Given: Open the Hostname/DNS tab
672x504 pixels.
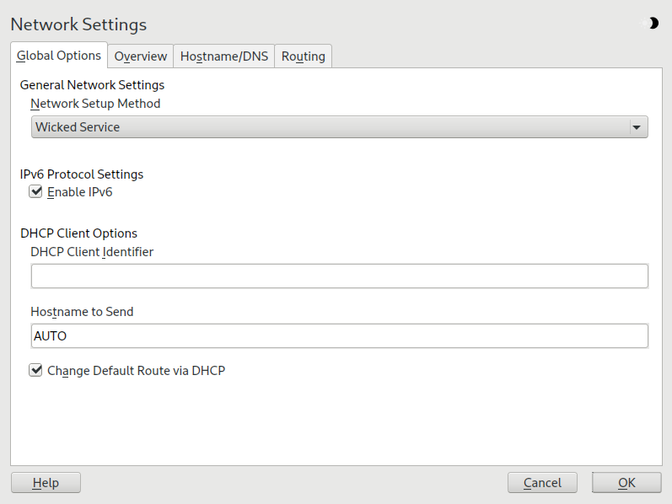Looking at the screenshot, I should click(224, 56).
